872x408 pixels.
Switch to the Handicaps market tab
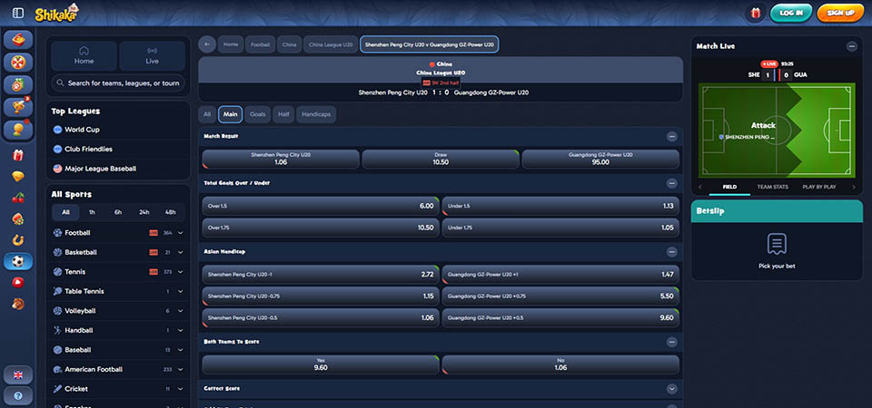316,114
